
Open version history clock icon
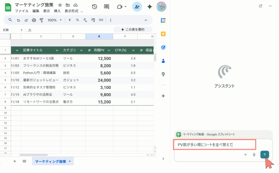[95, 7]
